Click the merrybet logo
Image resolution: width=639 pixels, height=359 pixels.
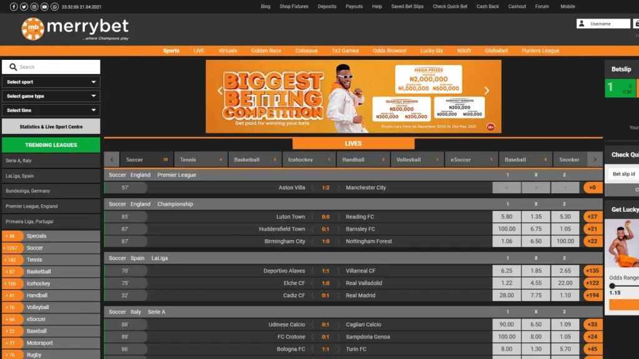[x=75, y=29]
